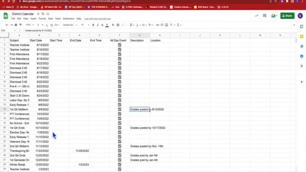Toggle All Day Event checkbox for No School 10/10/2022
306x172 pixels.
pyautogui.click(x=120, y=123)
